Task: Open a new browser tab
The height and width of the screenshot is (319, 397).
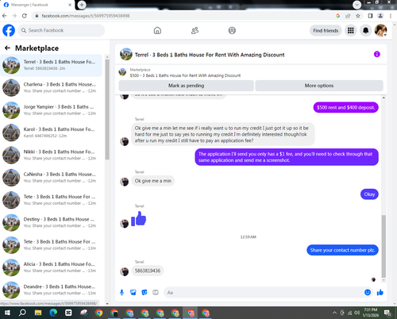Action: tap(82, 5)
